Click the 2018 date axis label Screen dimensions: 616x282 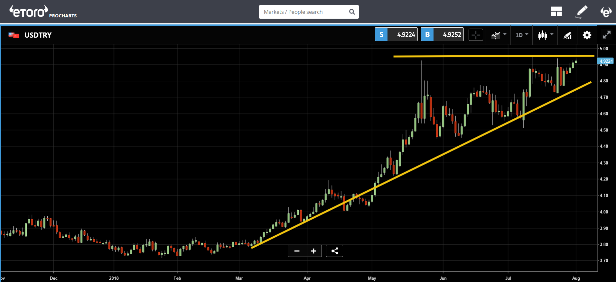click(x=114, y=278)
